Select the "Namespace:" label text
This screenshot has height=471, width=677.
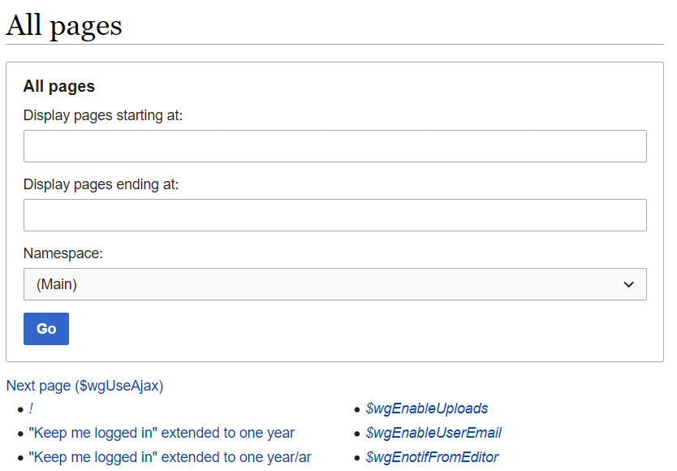click(63, 253)
